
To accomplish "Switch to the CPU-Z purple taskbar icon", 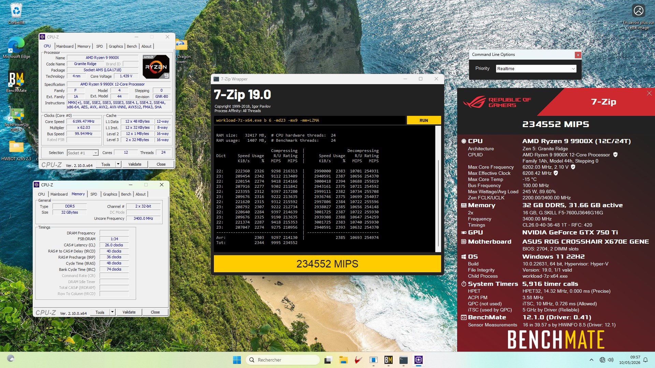I will [419, 360].
